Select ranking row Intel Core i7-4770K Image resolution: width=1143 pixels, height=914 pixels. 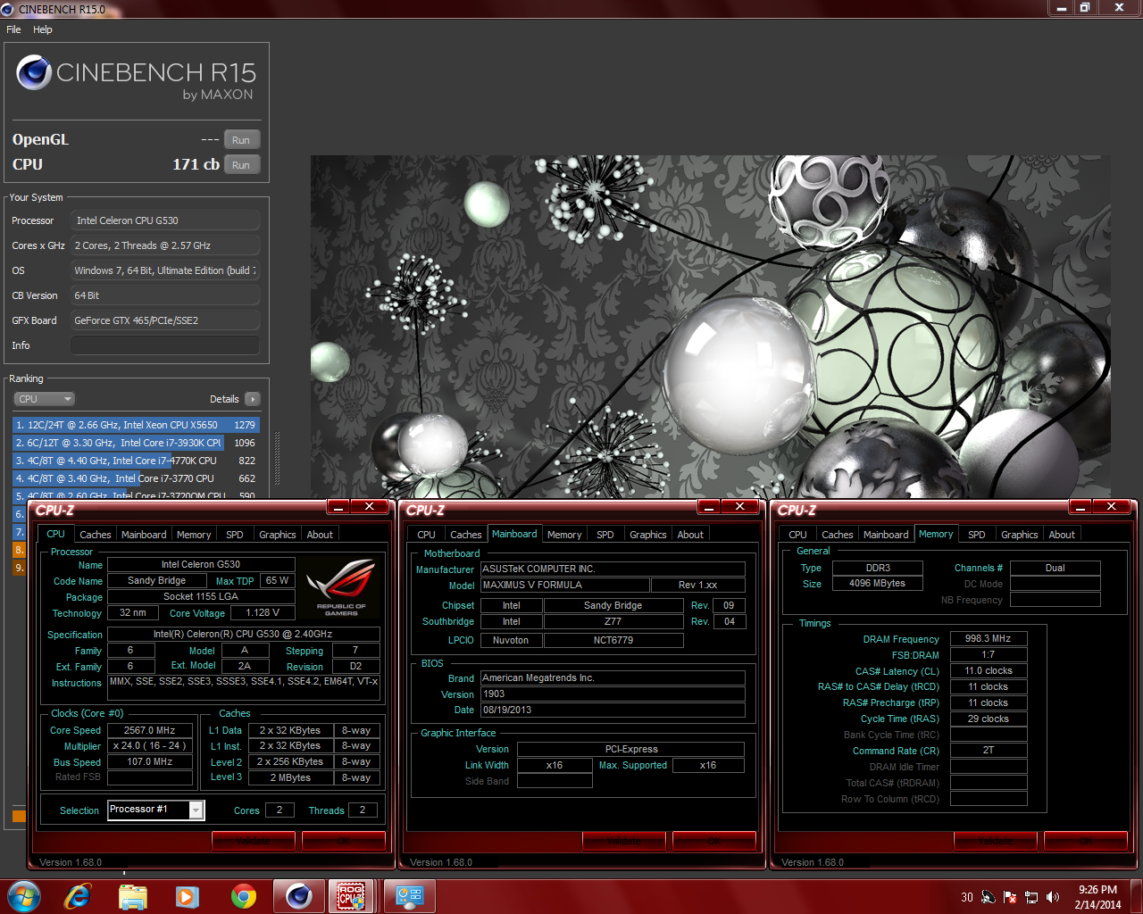[x=136, y=461]
